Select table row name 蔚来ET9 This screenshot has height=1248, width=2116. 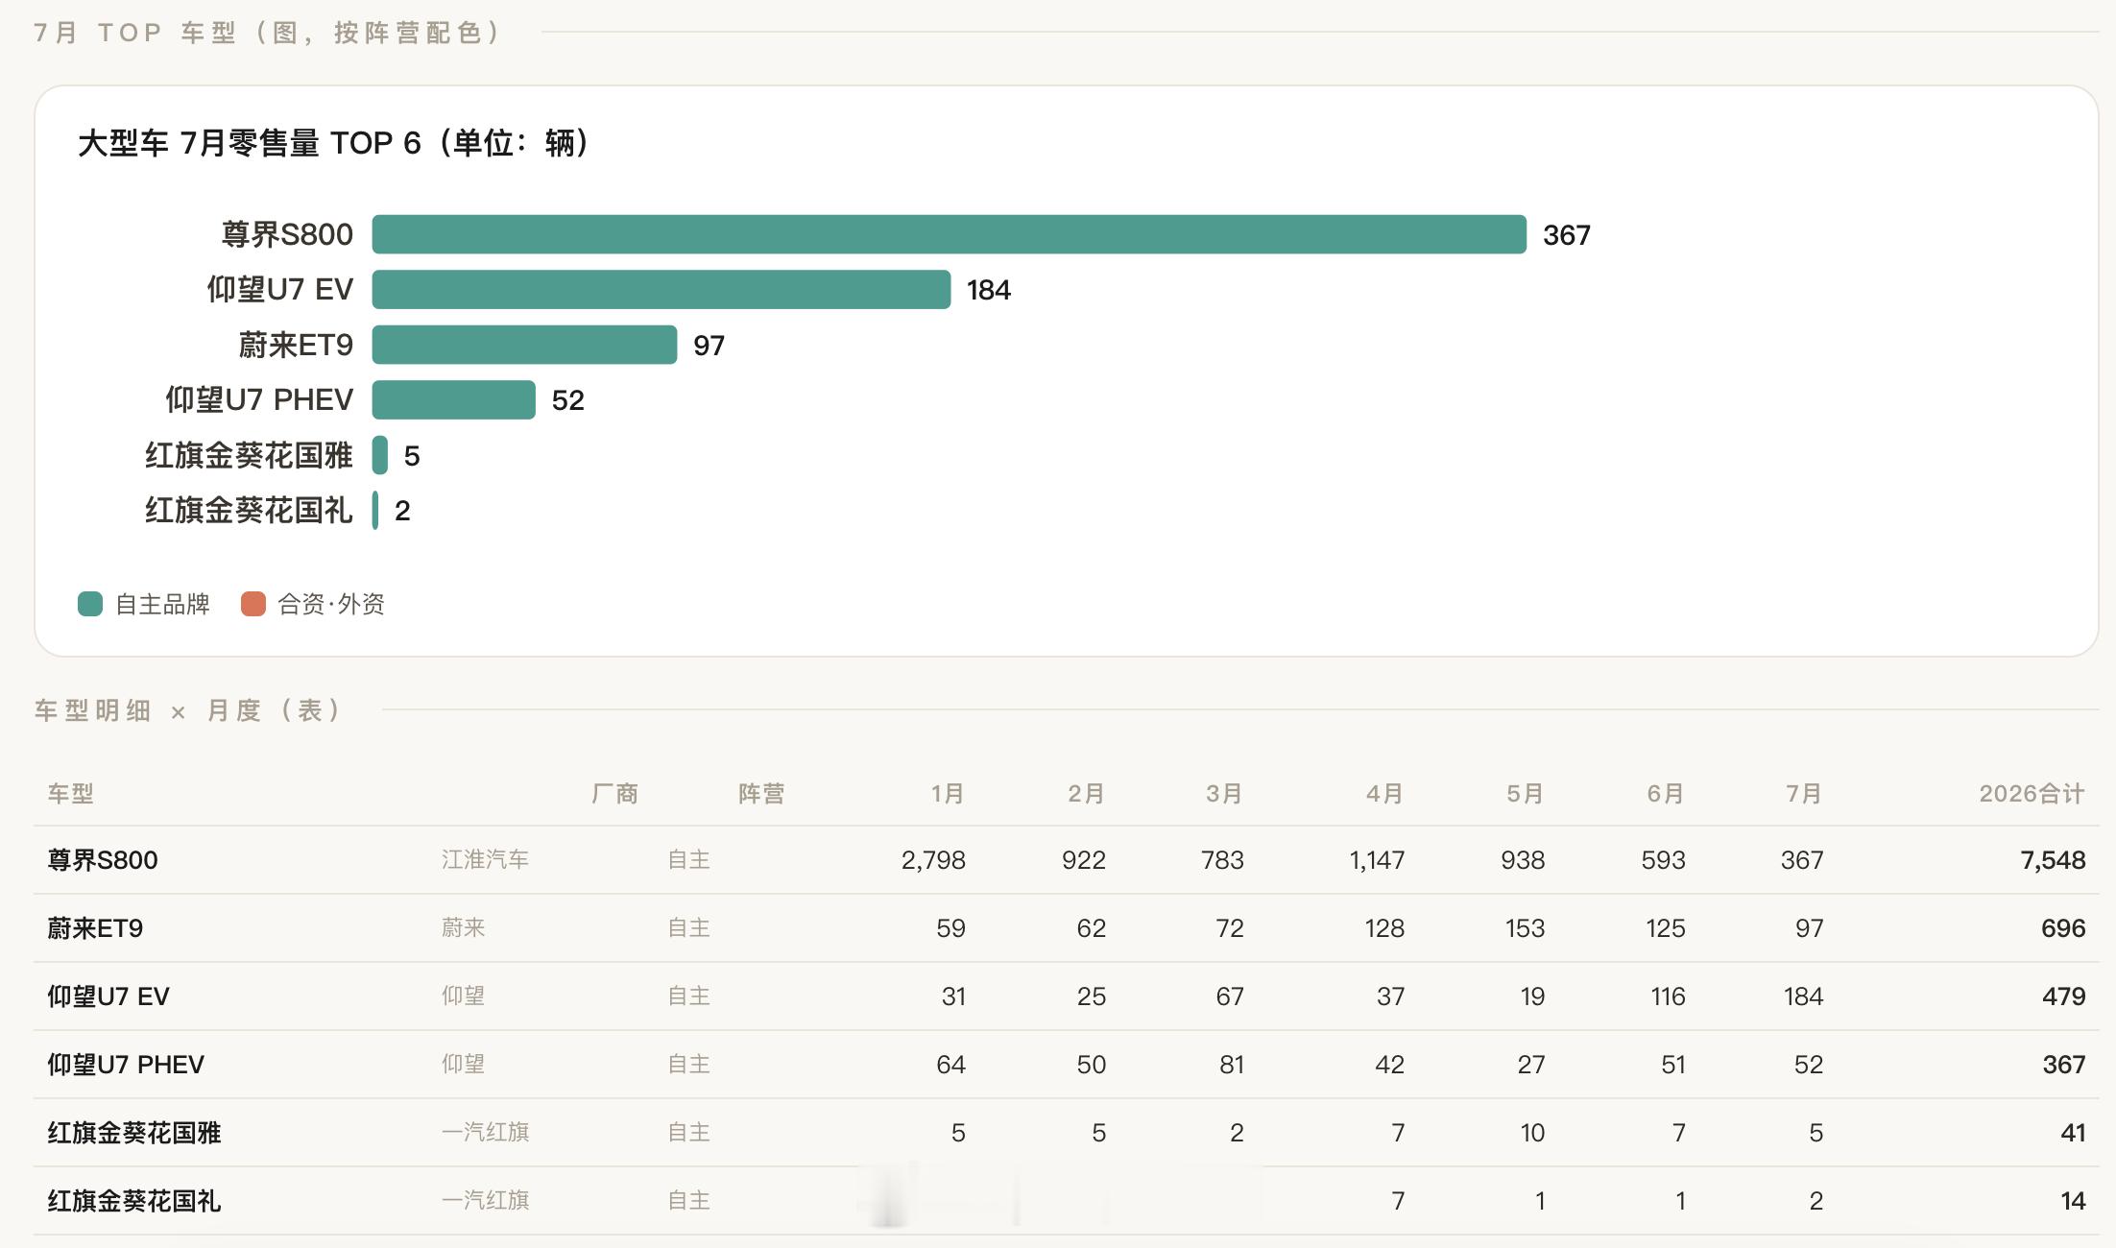pyautogui.click(x=95, y=928)
